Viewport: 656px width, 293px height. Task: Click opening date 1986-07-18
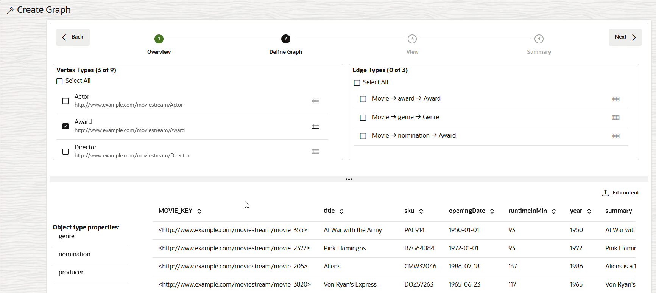pyautogui.click(x=464, y=267)
